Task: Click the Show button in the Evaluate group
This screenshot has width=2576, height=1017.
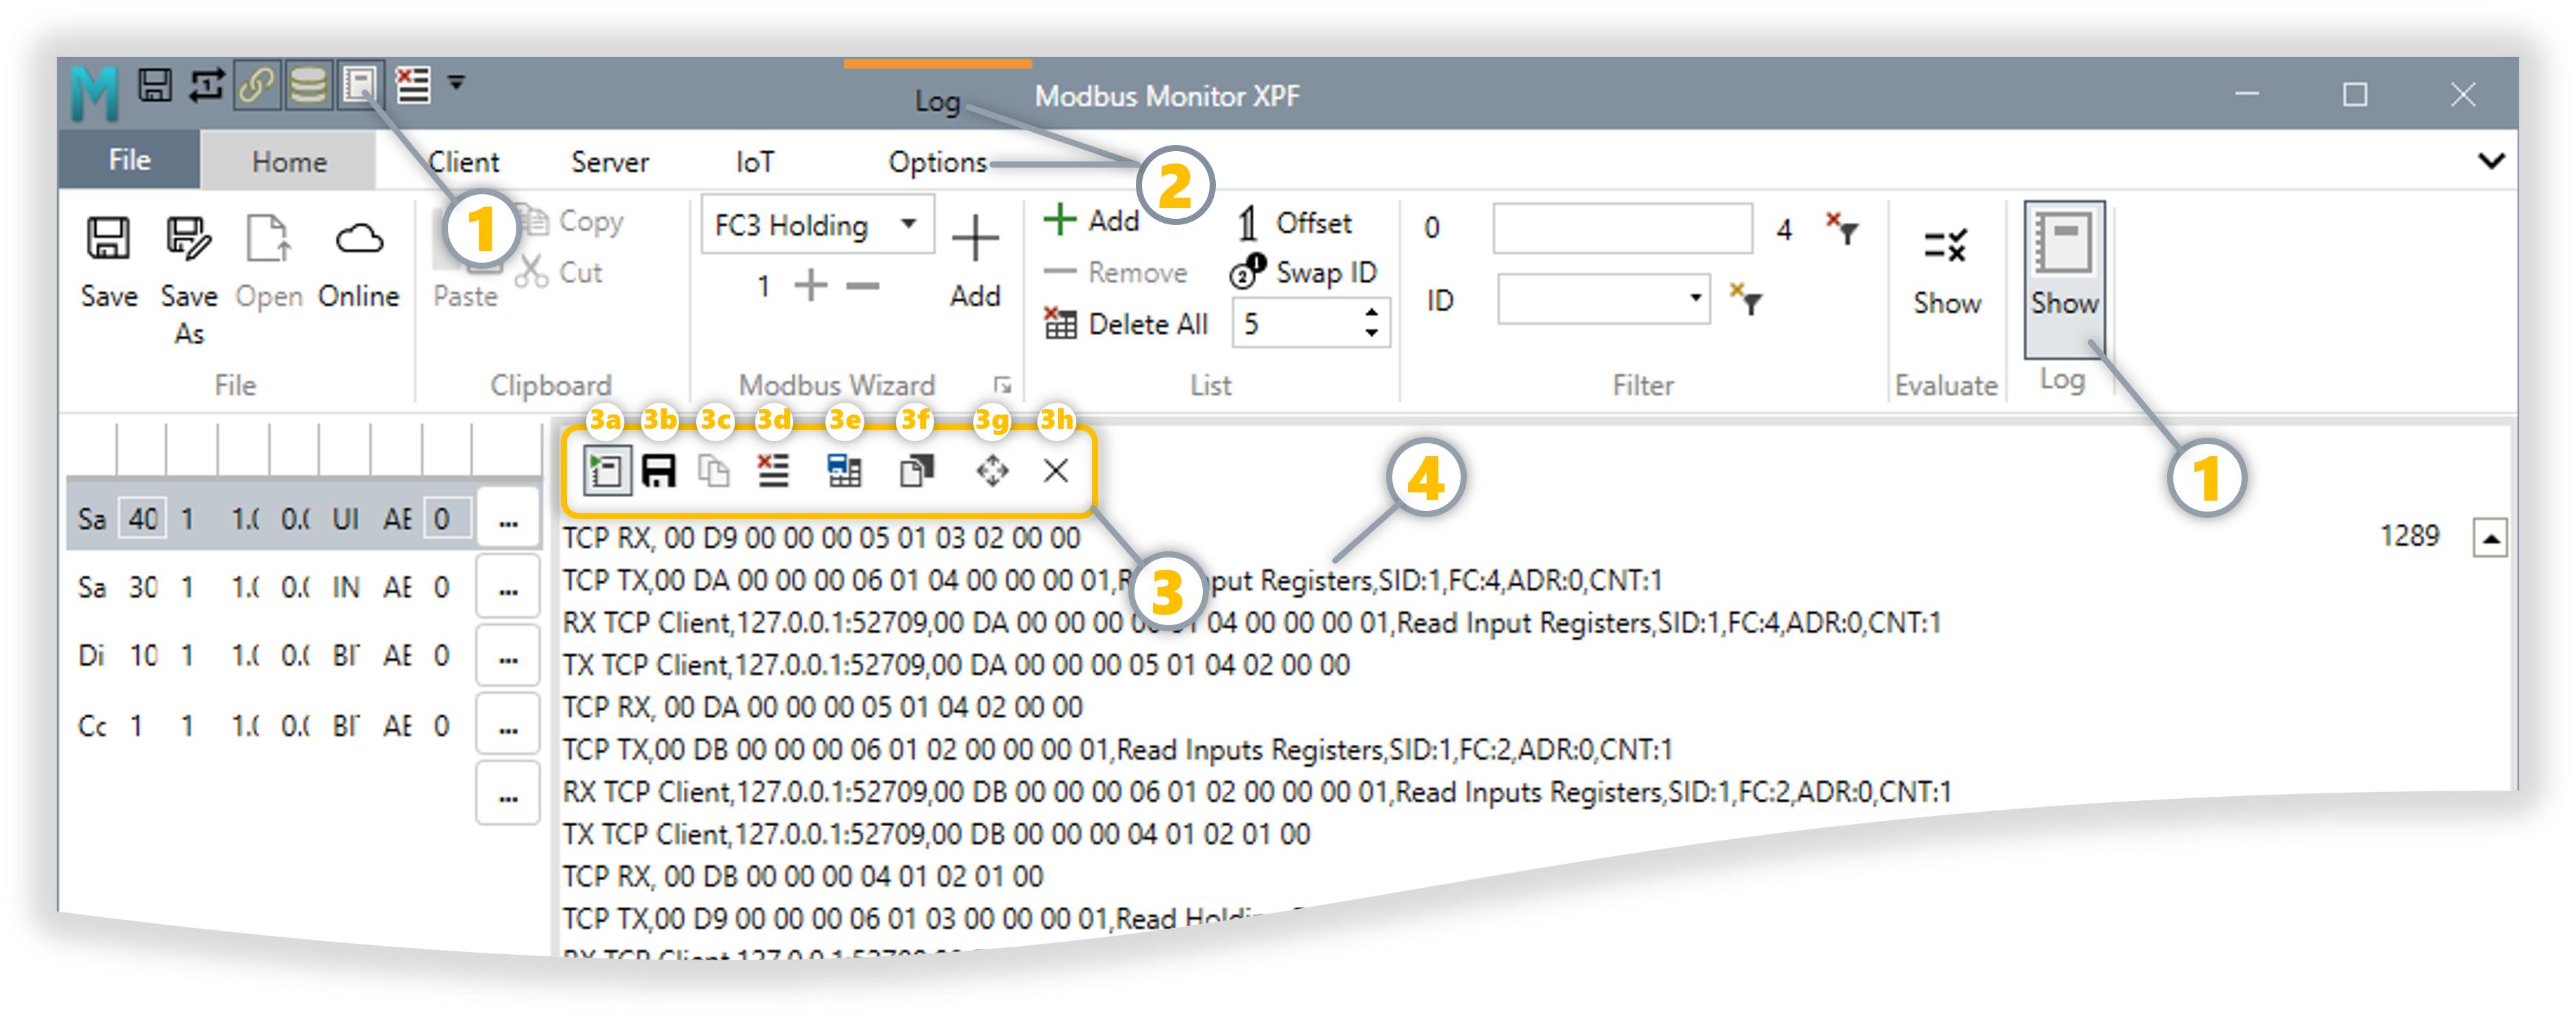Action: [x=1946, y=270]
